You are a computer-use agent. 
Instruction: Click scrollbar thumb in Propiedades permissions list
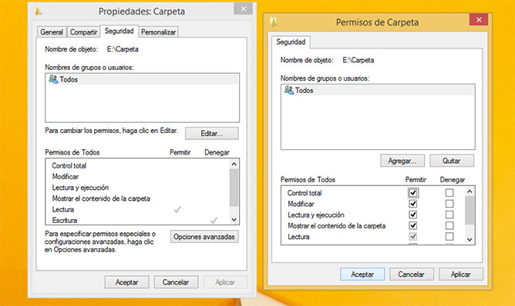234,188
